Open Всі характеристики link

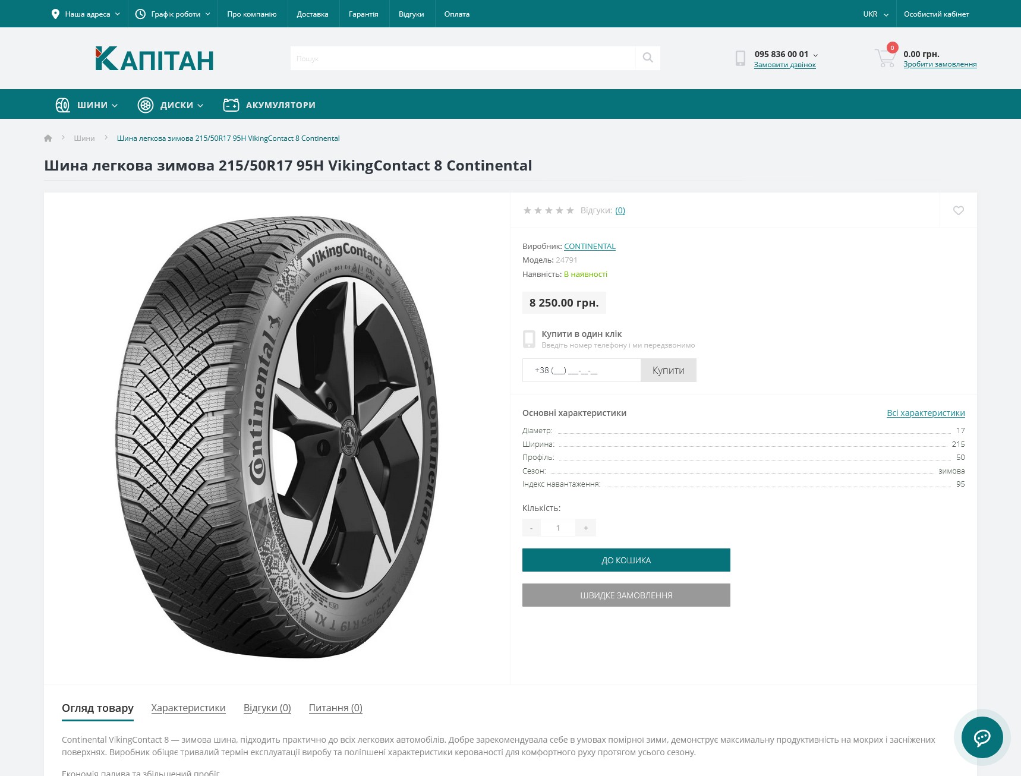[926, 413]
